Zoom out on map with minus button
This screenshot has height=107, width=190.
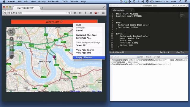click(x=12, y=57)
